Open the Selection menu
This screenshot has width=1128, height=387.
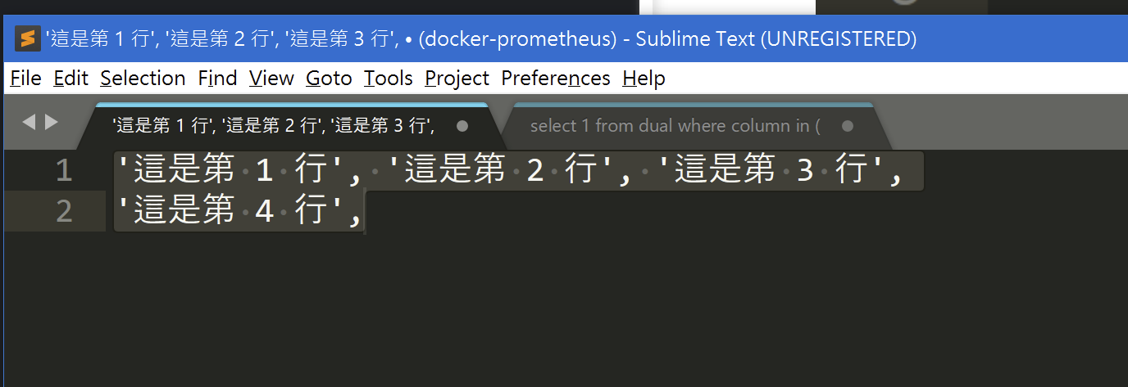pyautogui.click(x=143, y=79)
